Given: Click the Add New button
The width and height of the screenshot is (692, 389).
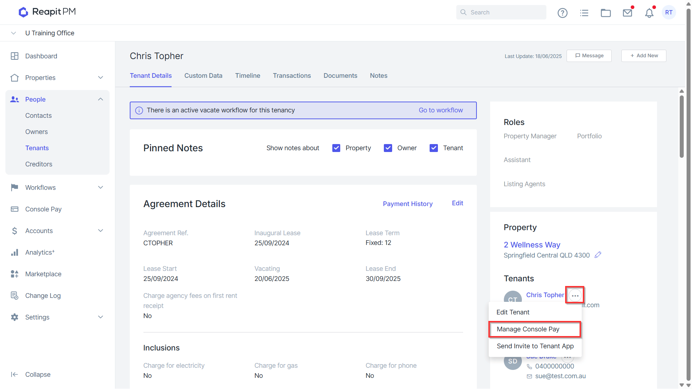Looking at the screenshot, I should 644,56.
